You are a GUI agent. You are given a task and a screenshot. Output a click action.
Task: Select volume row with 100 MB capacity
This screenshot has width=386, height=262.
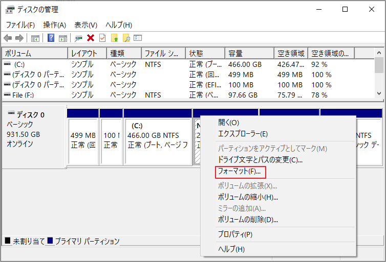188,85
